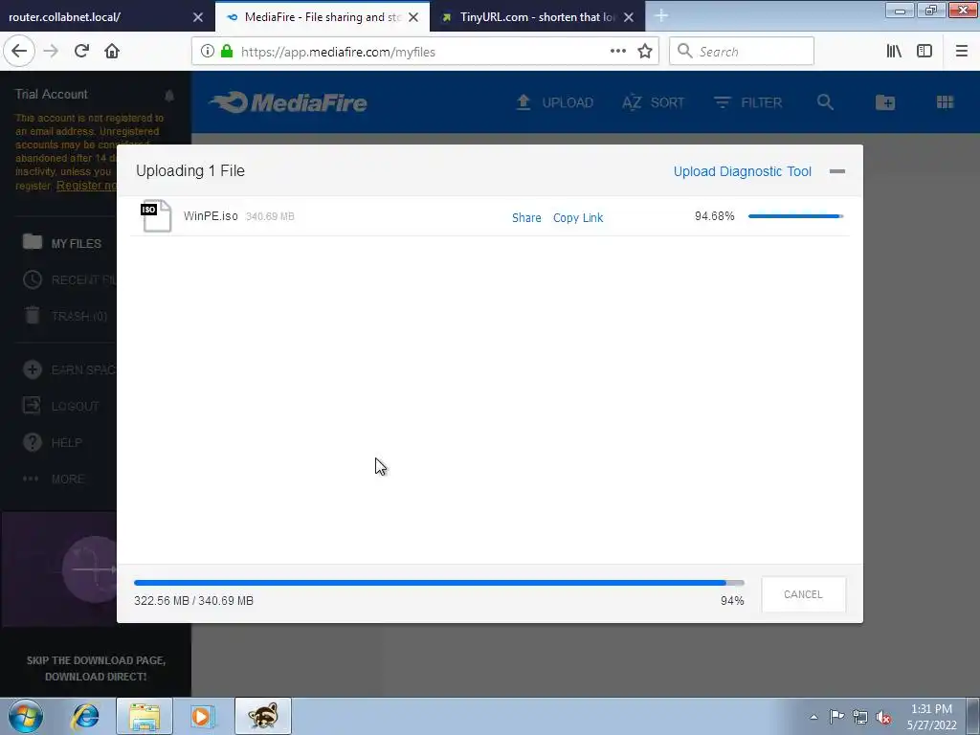
Task: Open the Action Center flag icon
Action: 836,717
